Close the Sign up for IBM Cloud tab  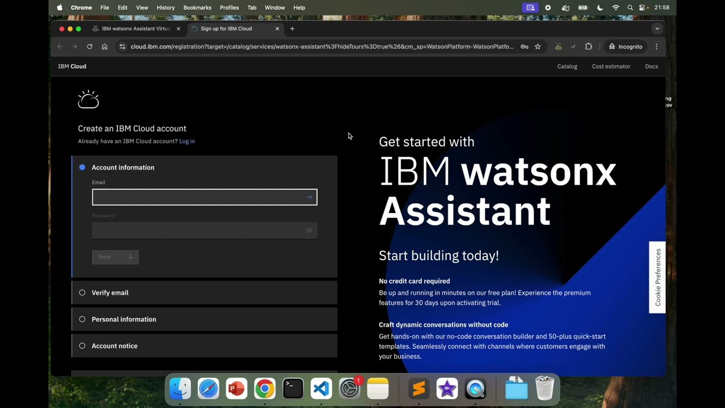point(278,28)
